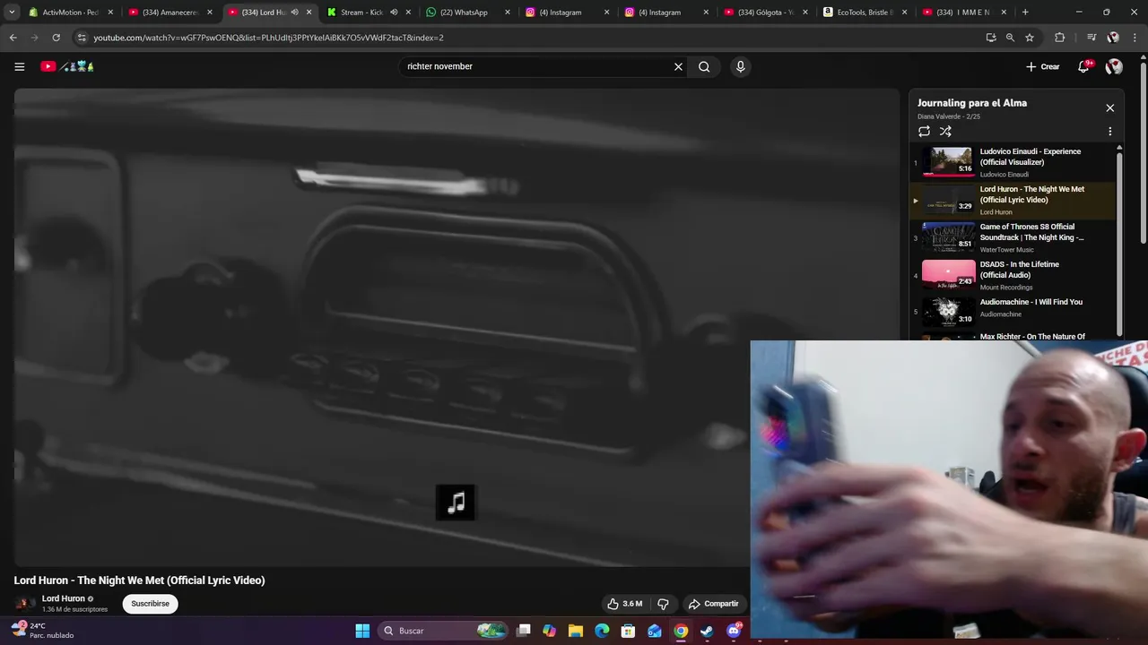Toggle playlist shuffle
The image size is (1148, 645).
coord(945,131)
